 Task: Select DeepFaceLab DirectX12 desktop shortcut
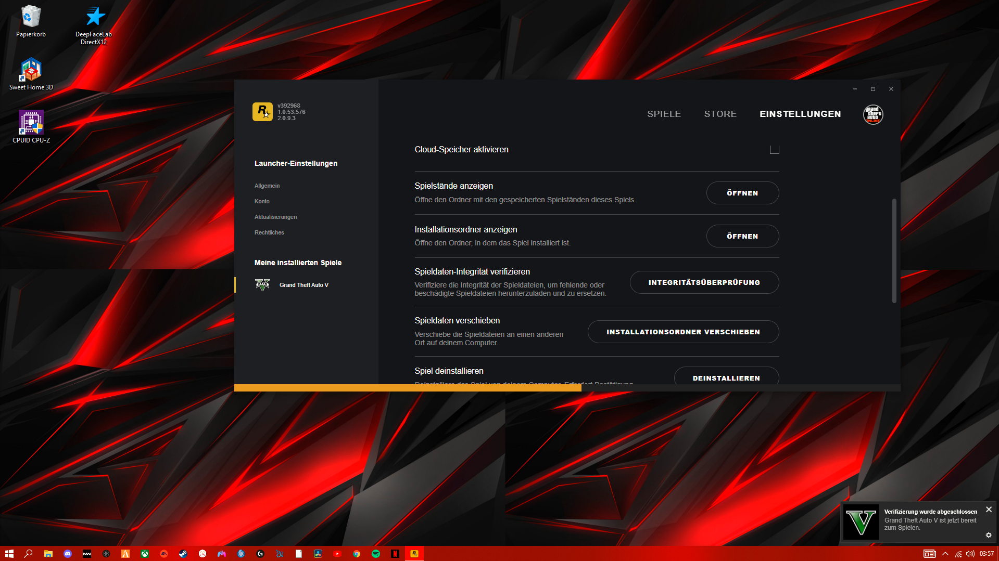[94, 25]
